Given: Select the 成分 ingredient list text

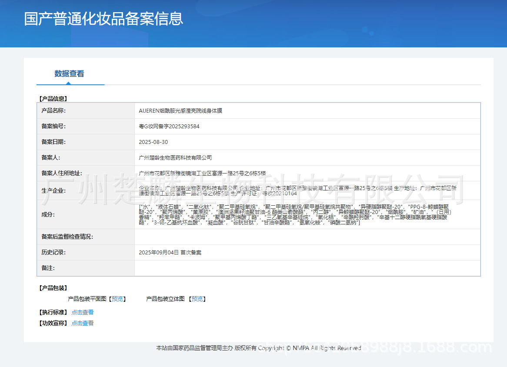Looking at the screenshot, I should tap(295, 214).
